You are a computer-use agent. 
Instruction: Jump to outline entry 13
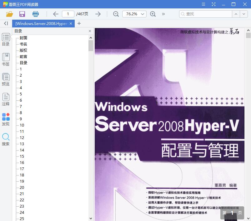tap(22, 144)
